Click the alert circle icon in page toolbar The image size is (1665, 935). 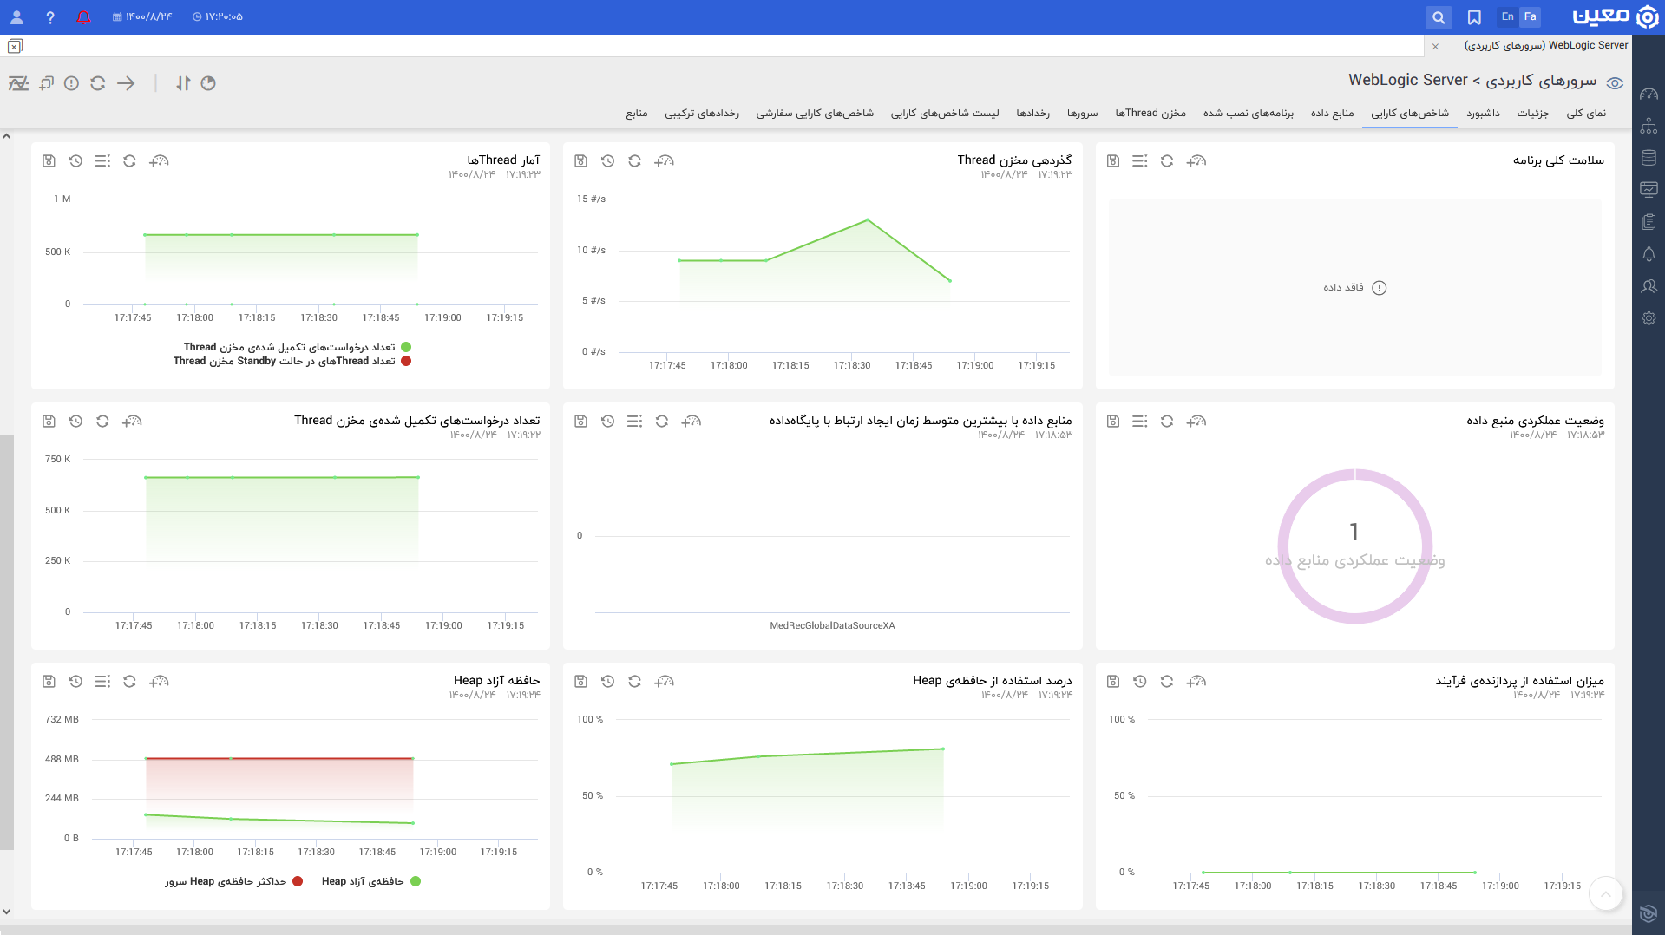click(72, 83)
